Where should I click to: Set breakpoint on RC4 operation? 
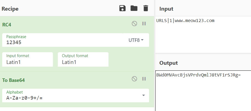[x=144, y=24]
